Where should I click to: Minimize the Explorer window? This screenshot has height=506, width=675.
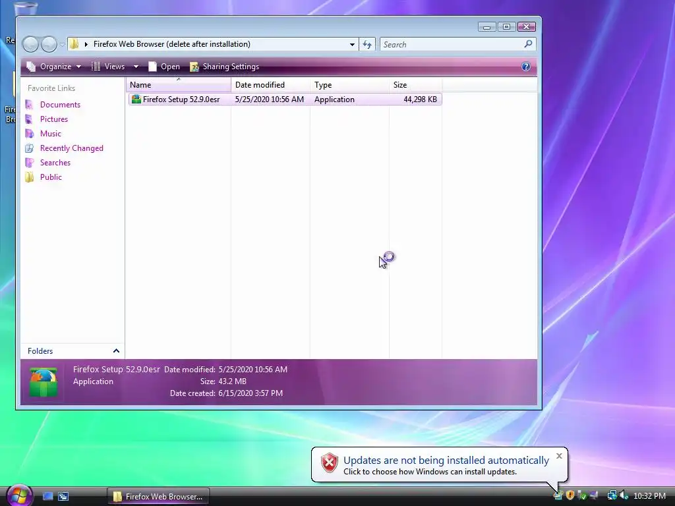pos(486,27)
